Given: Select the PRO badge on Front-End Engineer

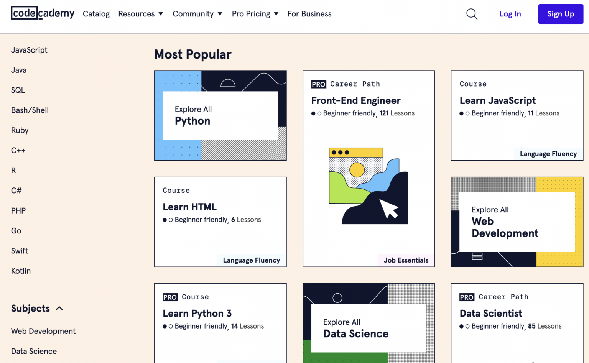Looking at the screenshot, I should (x=318, y=84).
